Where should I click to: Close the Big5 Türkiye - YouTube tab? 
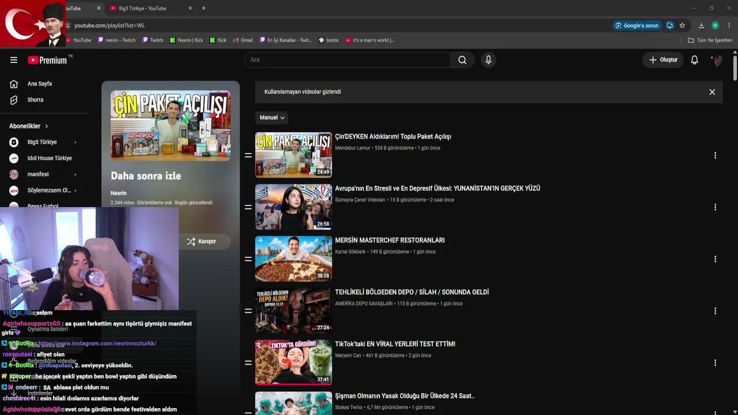coord(190,8)
